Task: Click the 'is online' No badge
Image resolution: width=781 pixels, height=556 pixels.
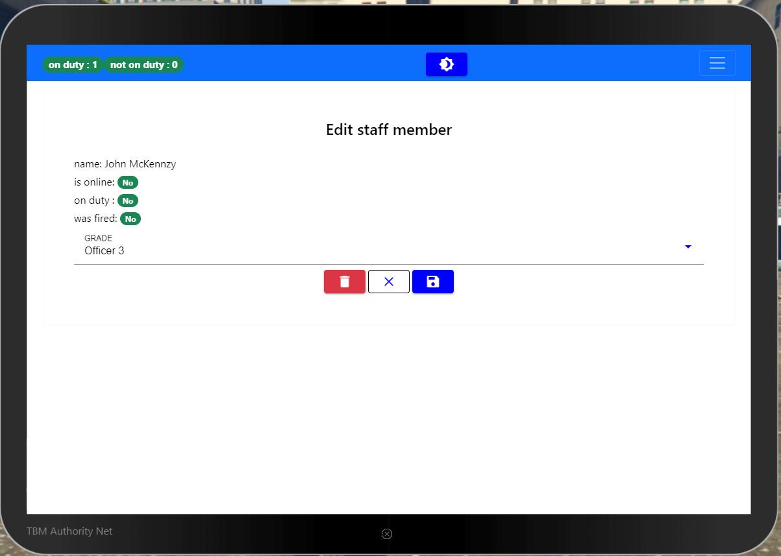Action: click(x=128, y=182)
